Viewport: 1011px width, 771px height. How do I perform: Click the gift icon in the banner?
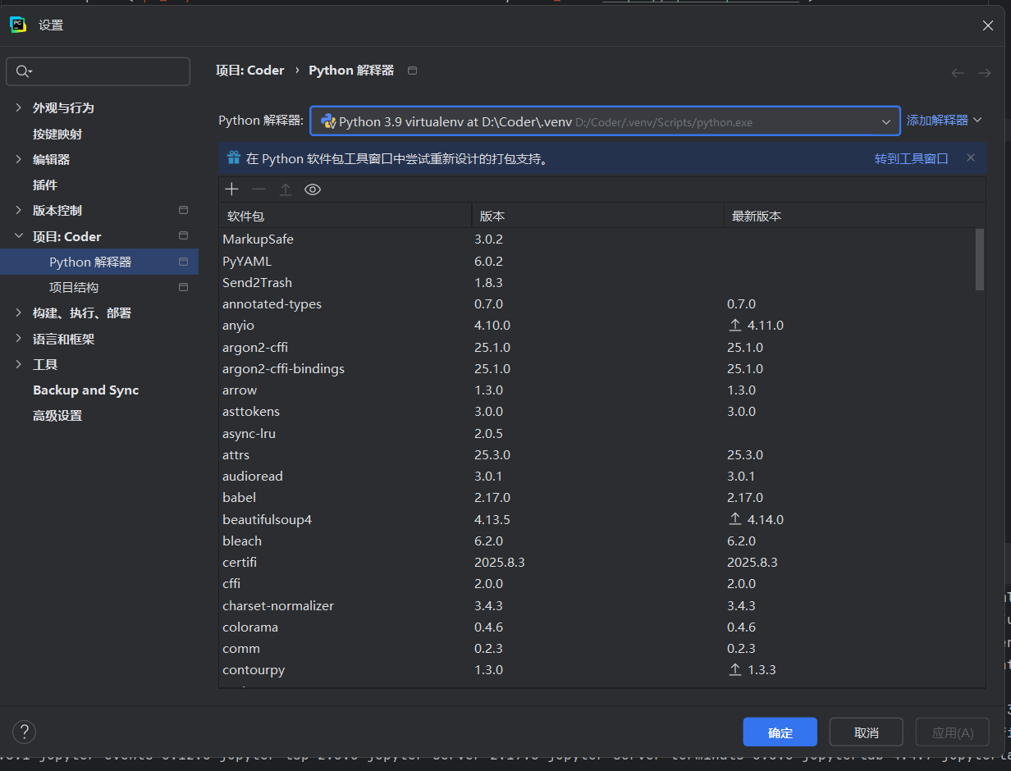click(x=234, y=157)
